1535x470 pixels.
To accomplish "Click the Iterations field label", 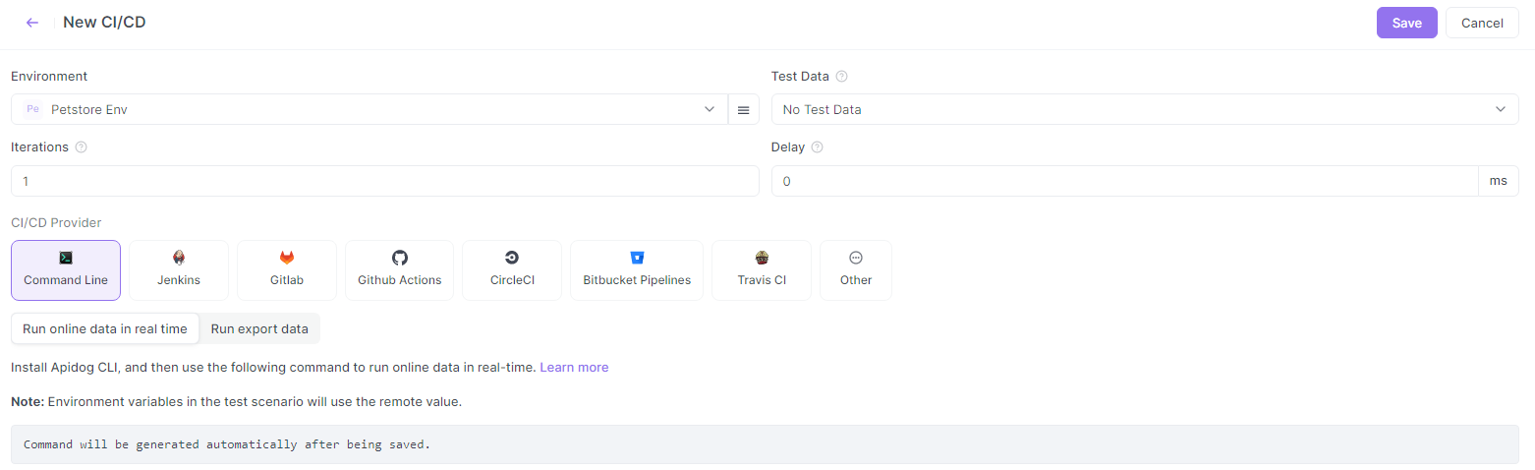I will pyautogui.click(x=39, y=147).
